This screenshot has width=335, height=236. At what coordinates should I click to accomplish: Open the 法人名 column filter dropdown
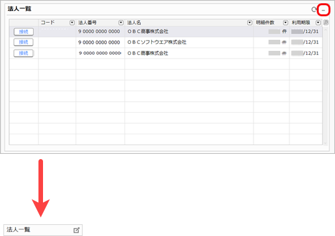[250, 23]
